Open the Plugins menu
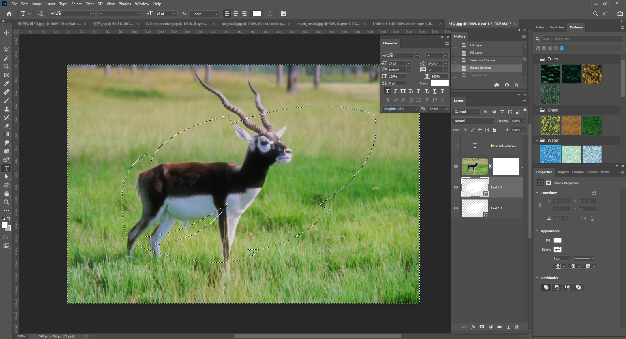 125,4
